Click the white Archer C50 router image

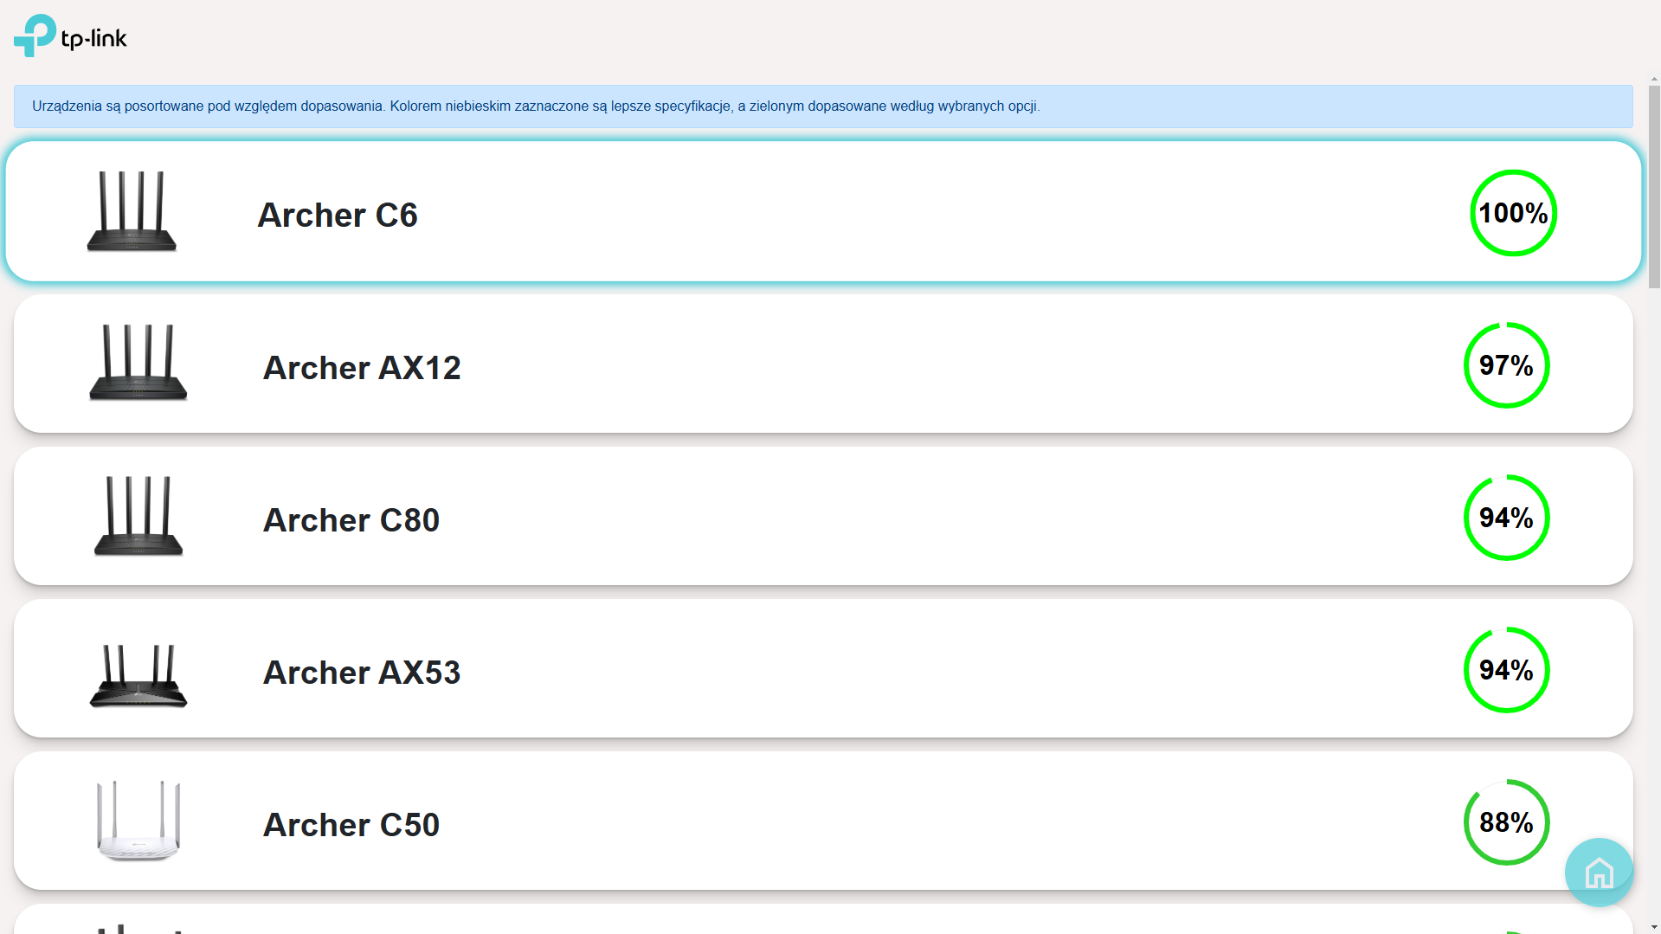pyautogui.click(x=138, y=821)
